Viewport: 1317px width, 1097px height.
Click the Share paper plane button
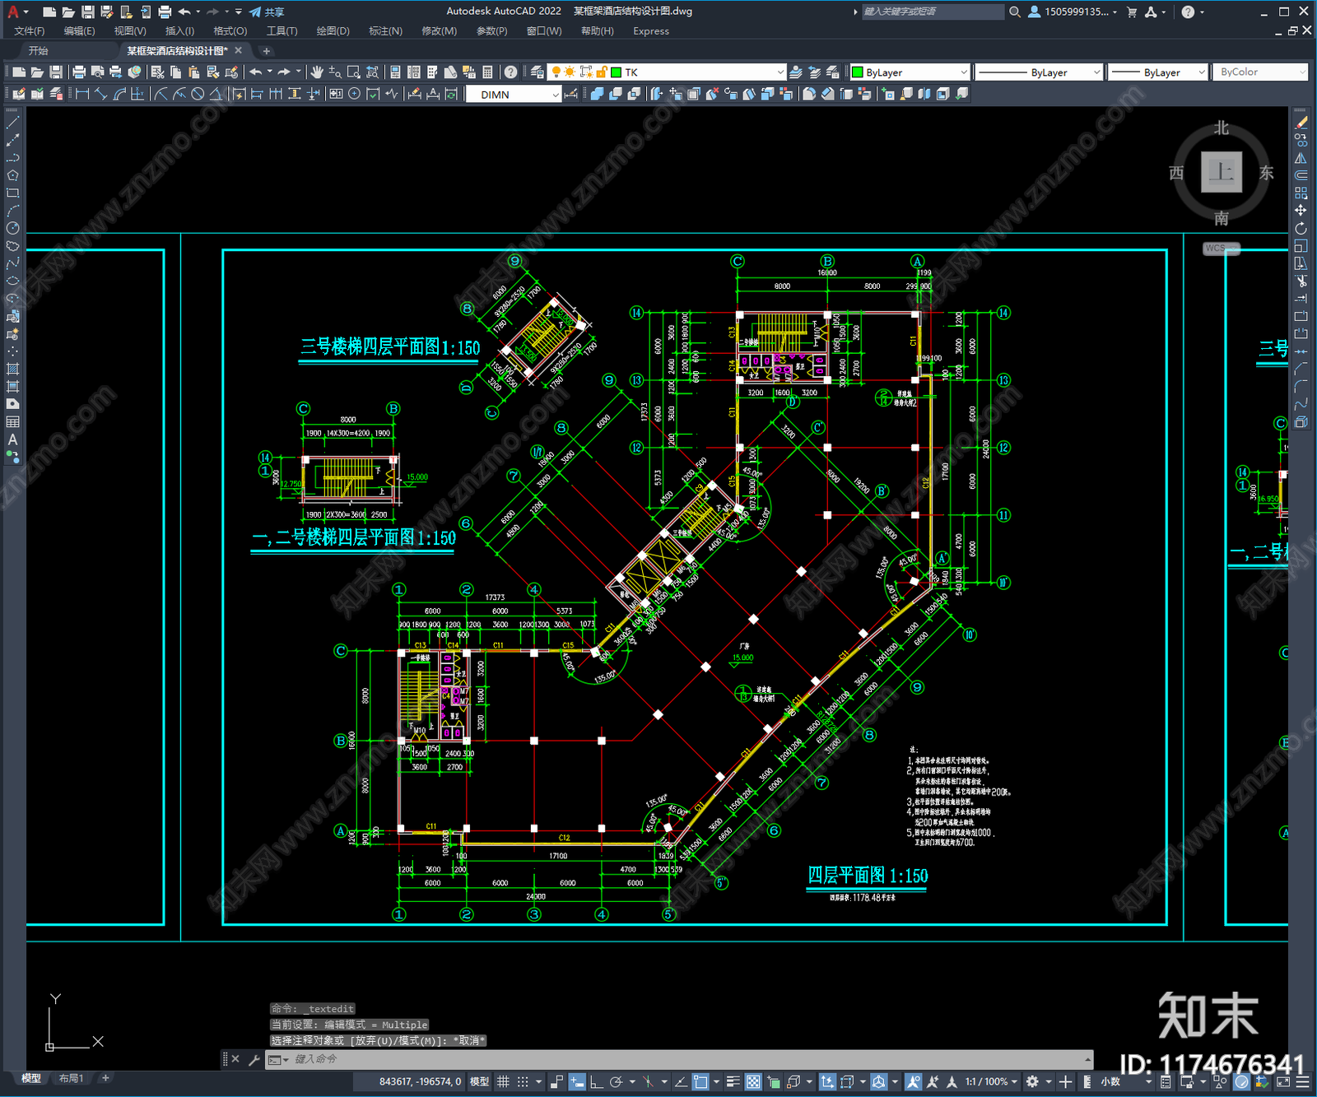click(x=267, y=12)
